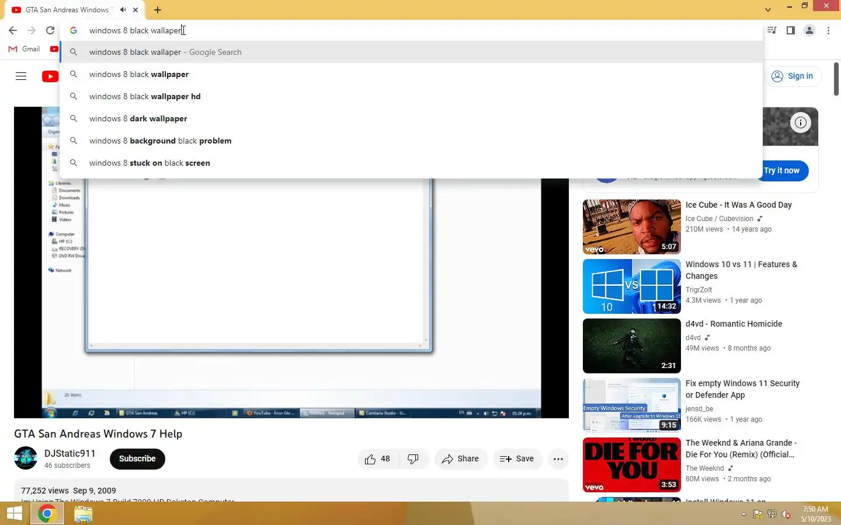Select suggestion 'windows 8 black wallaper - Google Search'
Viewport: 841px width, 525px height.
point(411,52)
